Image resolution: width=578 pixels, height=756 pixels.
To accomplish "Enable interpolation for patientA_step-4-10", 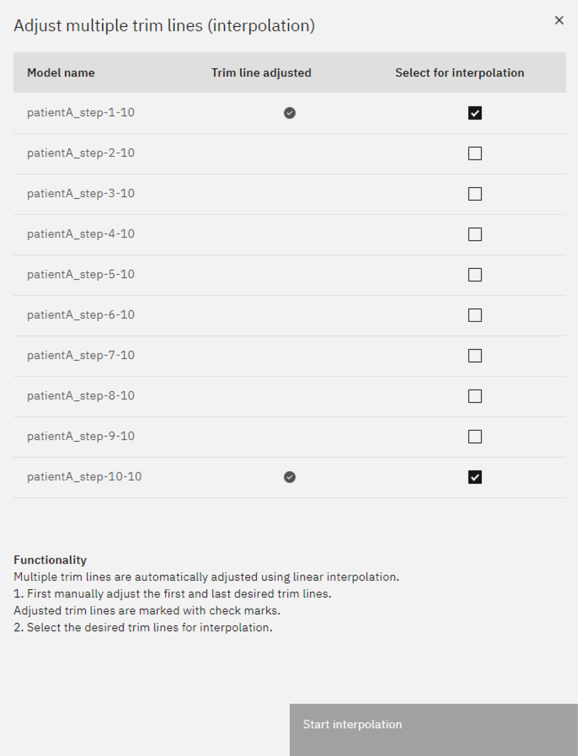I will (475, 235).
